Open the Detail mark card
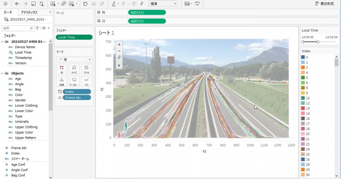 tap(62, 81)
